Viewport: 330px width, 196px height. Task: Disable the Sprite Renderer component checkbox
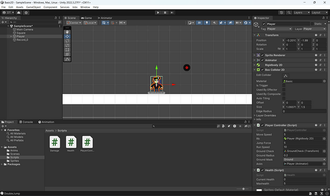[262, 55]
